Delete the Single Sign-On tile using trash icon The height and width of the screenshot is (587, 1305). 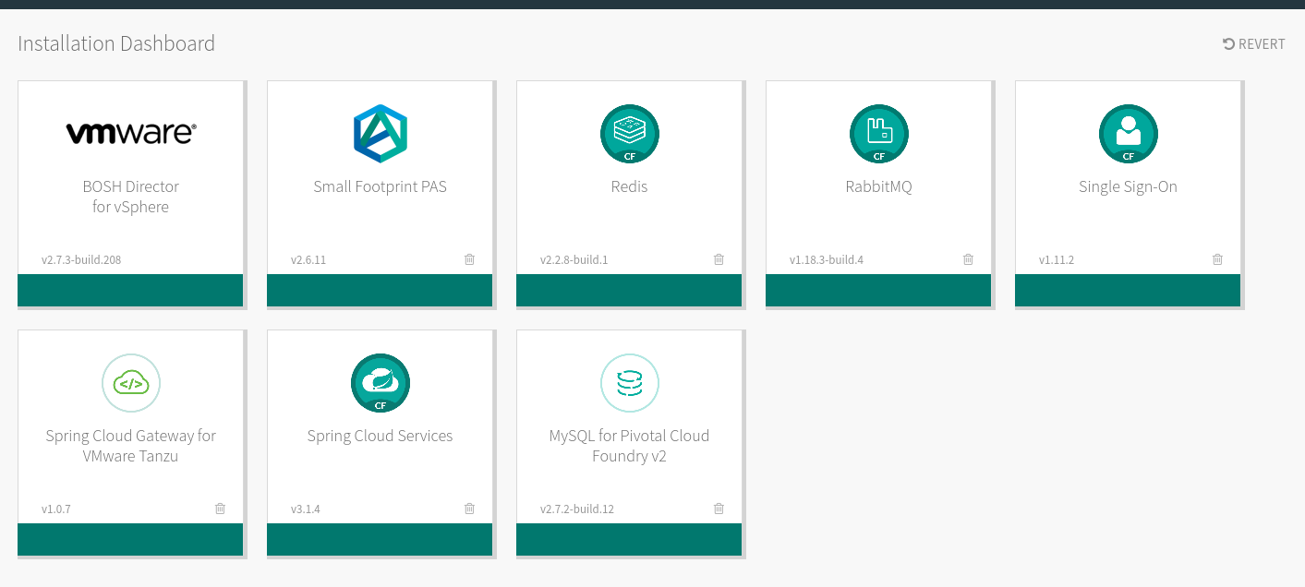(x=1217, y=259)
